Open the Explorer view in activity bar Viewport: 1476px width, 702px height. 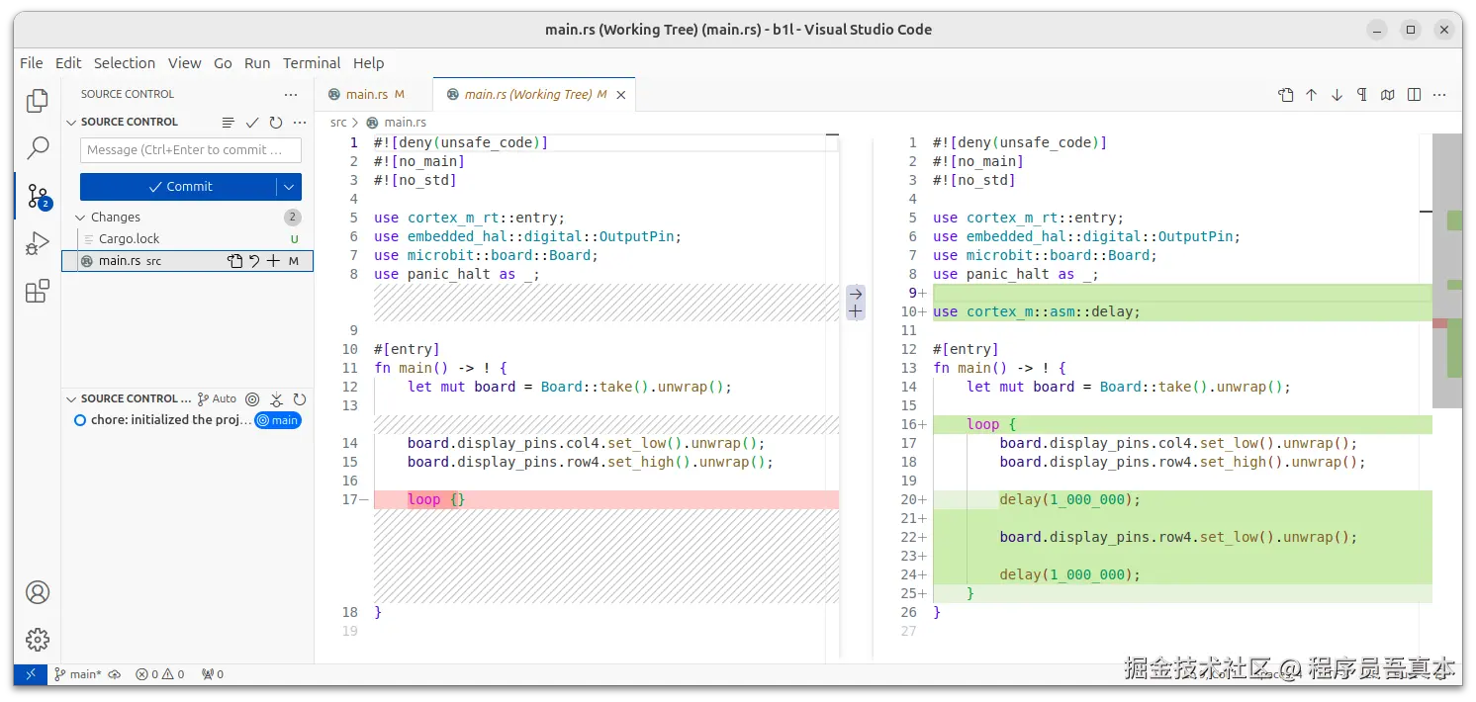(38, 100)
